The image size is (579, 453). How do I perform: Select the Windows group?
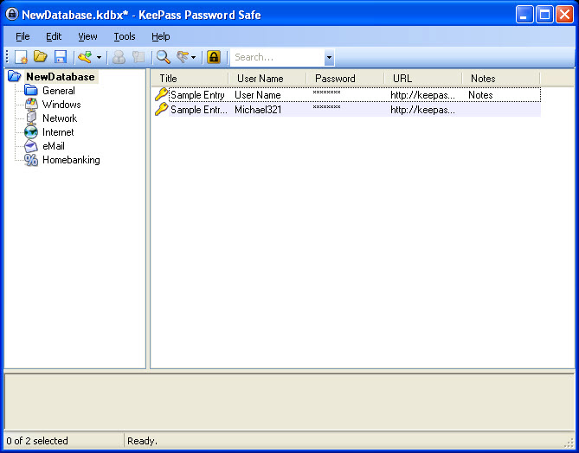pos(61,105)
